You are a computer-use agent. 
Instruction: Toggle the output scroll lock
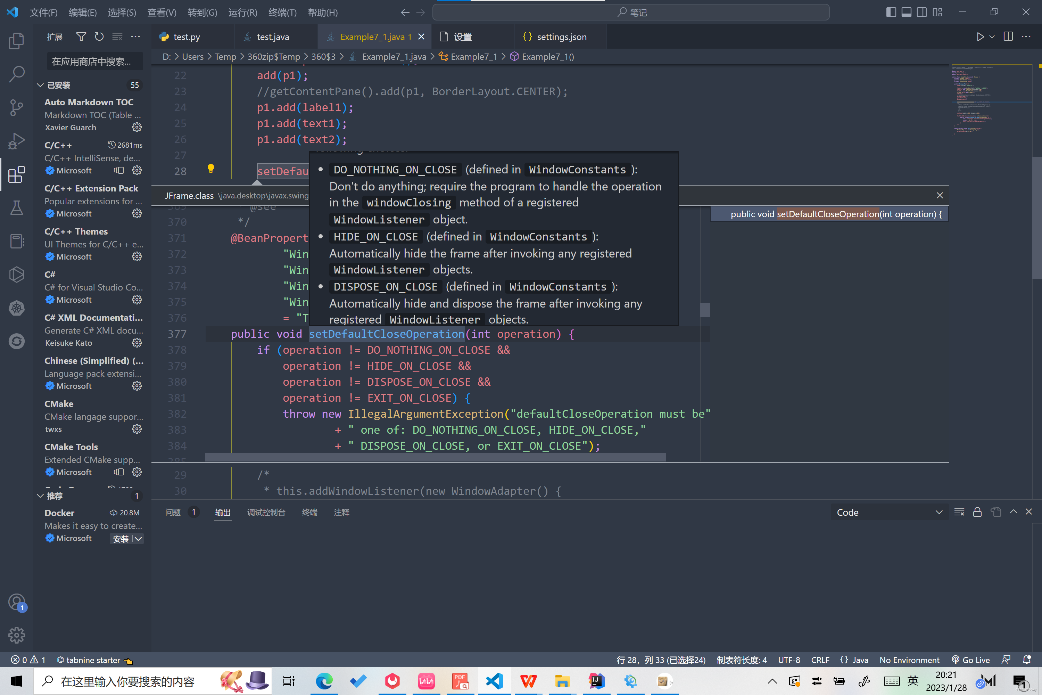(977, 512)
